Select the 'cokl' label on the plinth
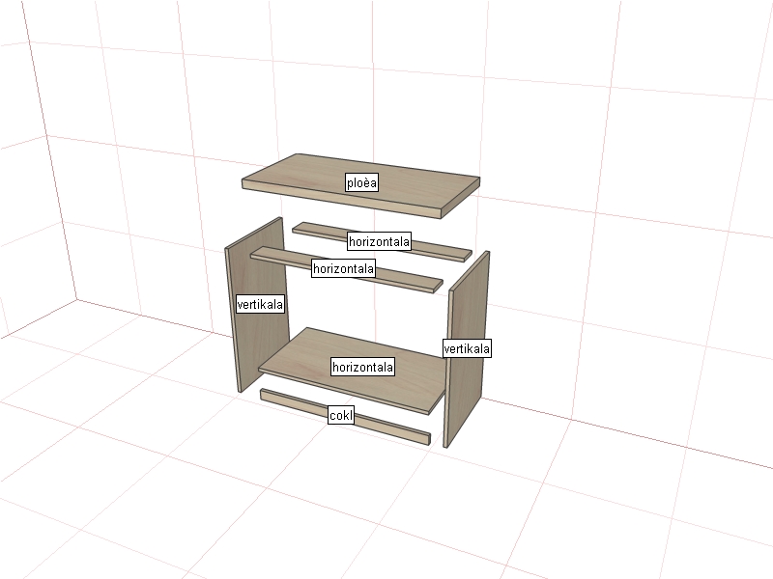The image size is (773, 579). pos(341,415)
